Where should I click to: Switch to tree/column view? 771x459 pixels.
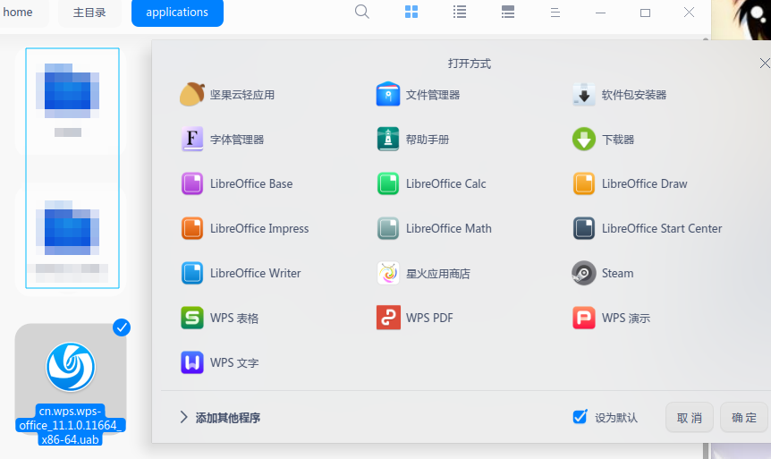[507, 12]
